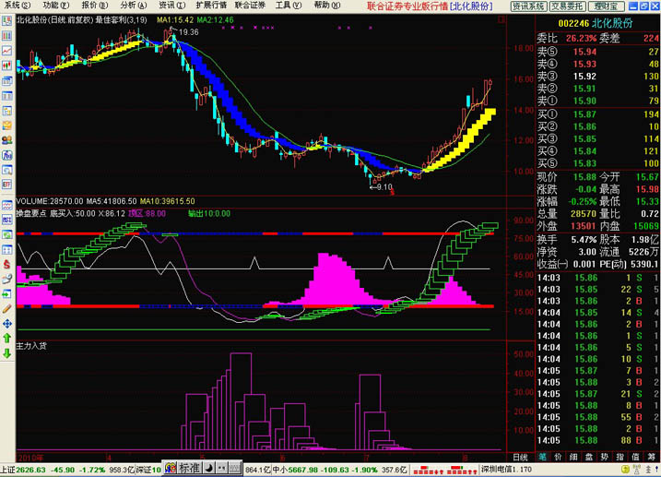
Task: Open the 分析 menu
Action: 133,6
